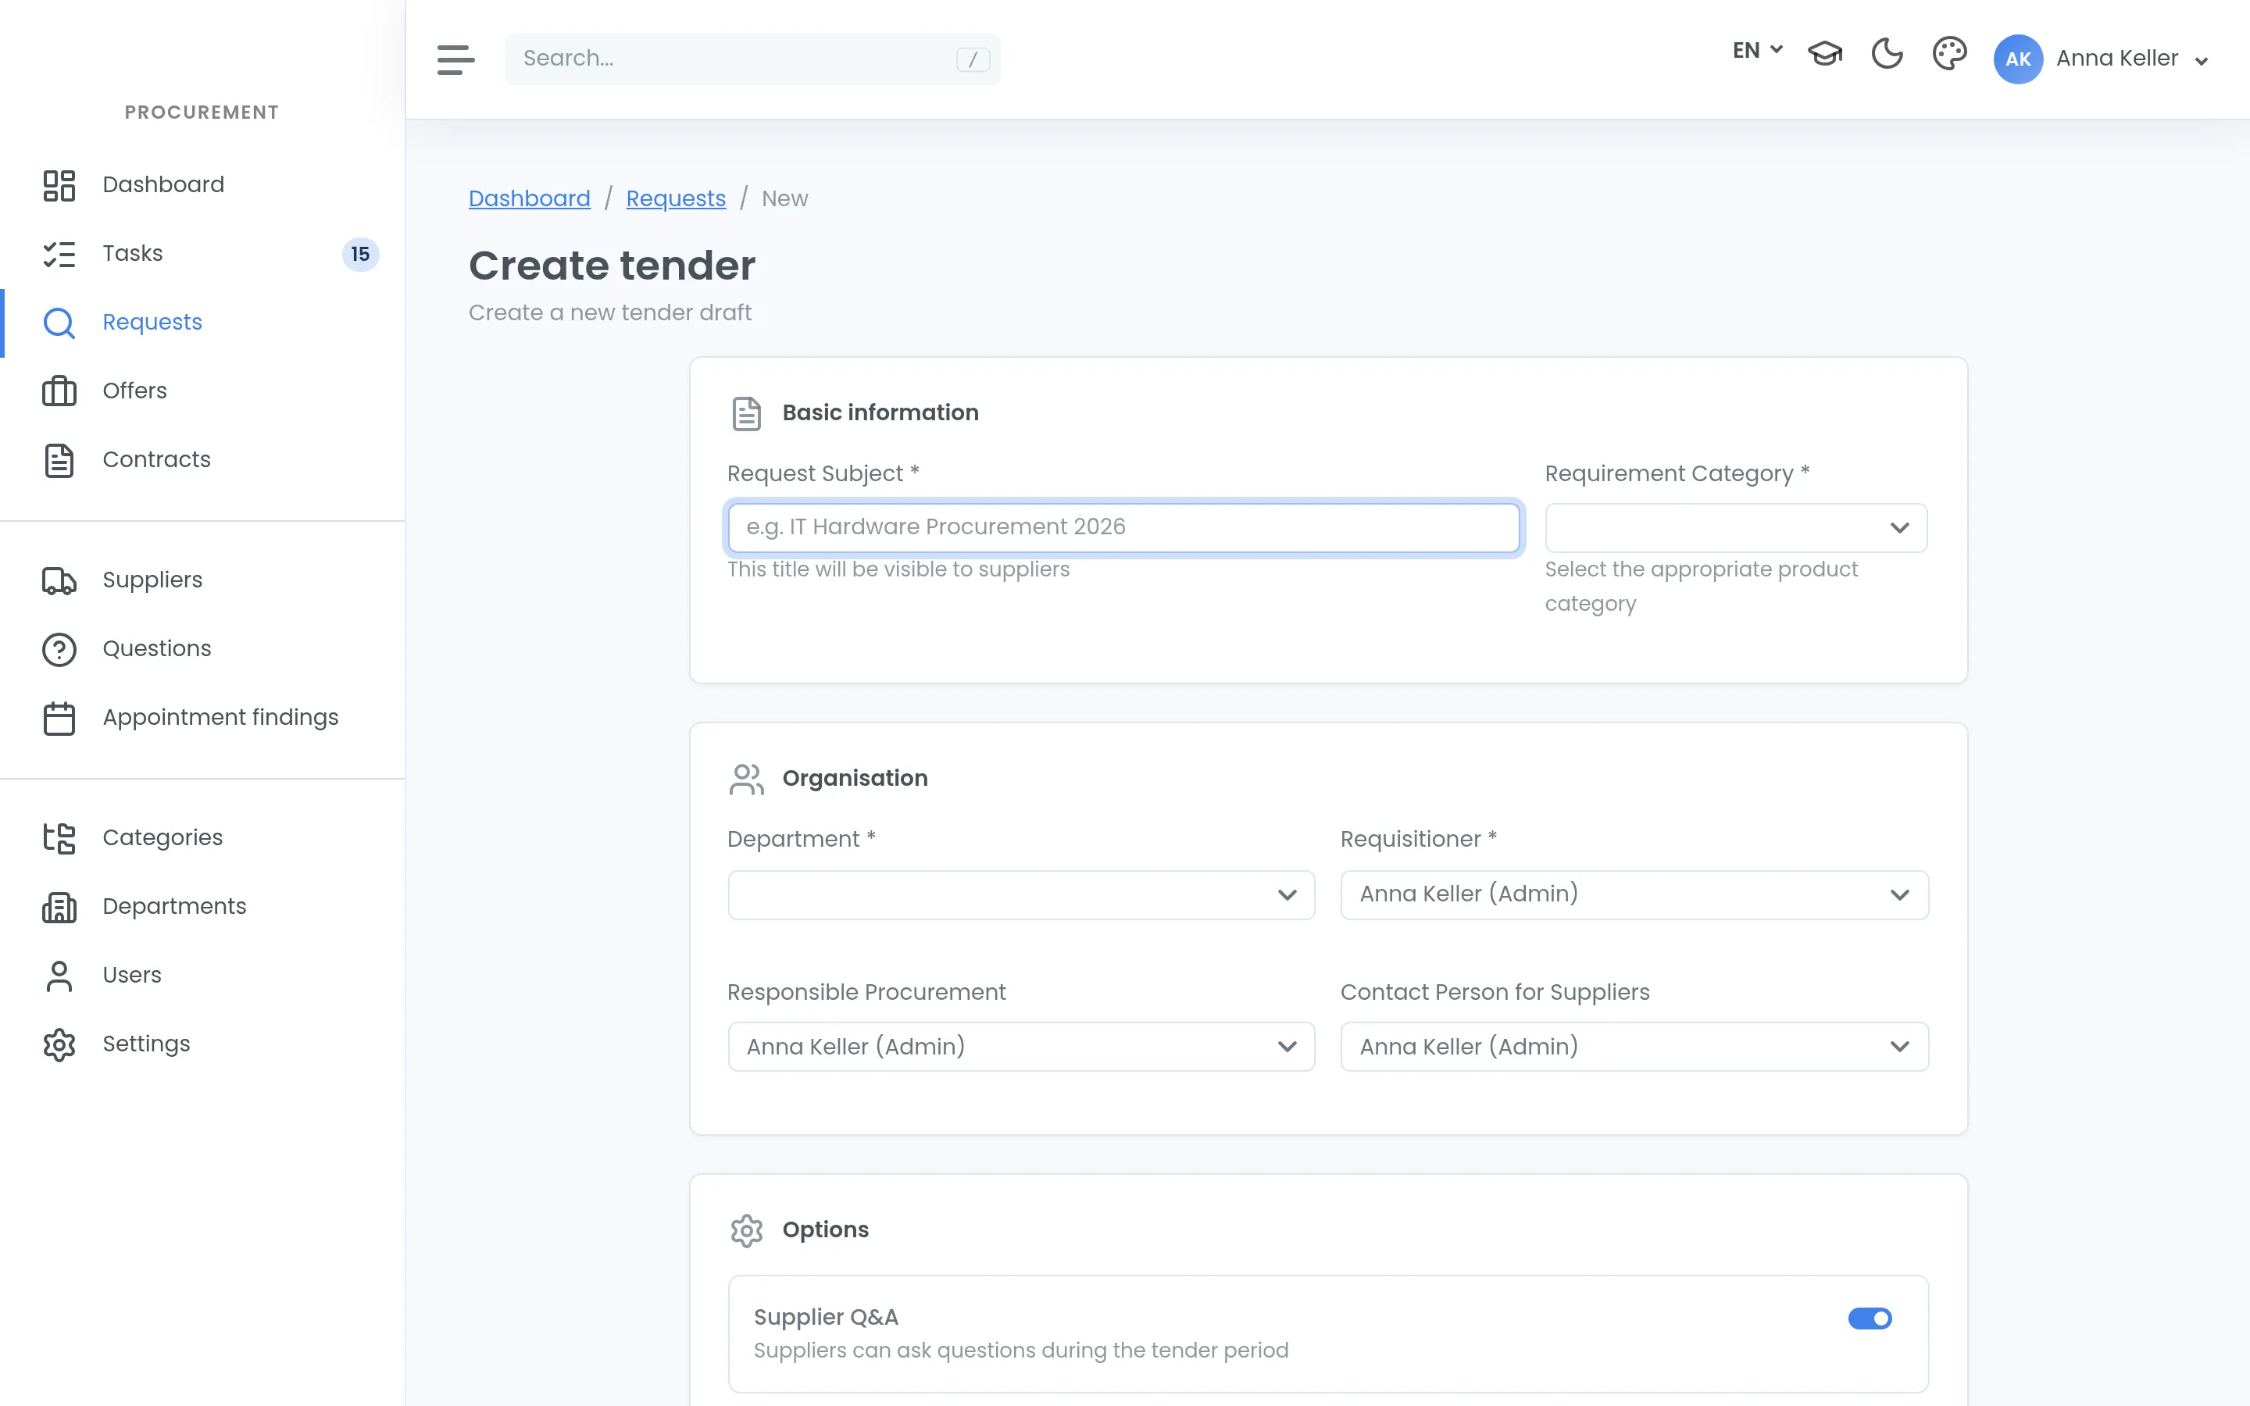Click the Offers briefcase icon

click(59, 391)
